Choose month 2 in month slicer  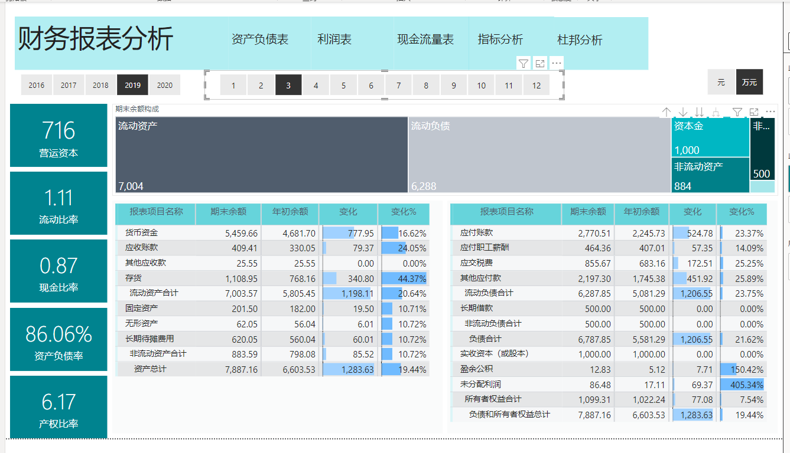pos(261,85)
